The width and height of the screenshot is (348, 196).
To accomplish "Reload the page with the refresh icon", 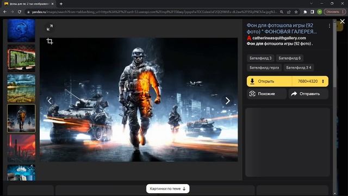I will (20, 12).
